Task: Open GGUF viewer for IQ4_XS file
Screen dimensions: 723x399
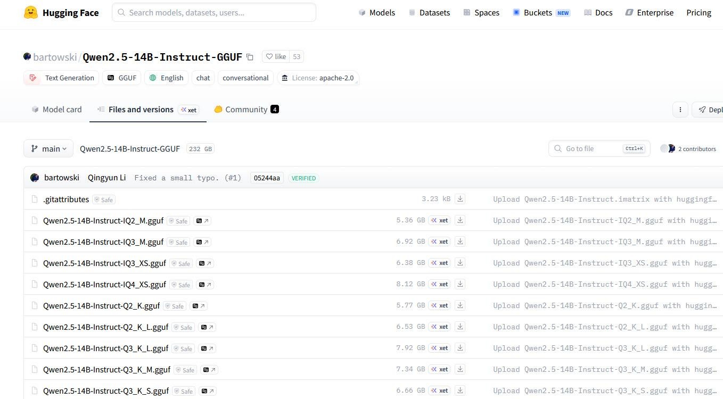Action: (205, 285)
